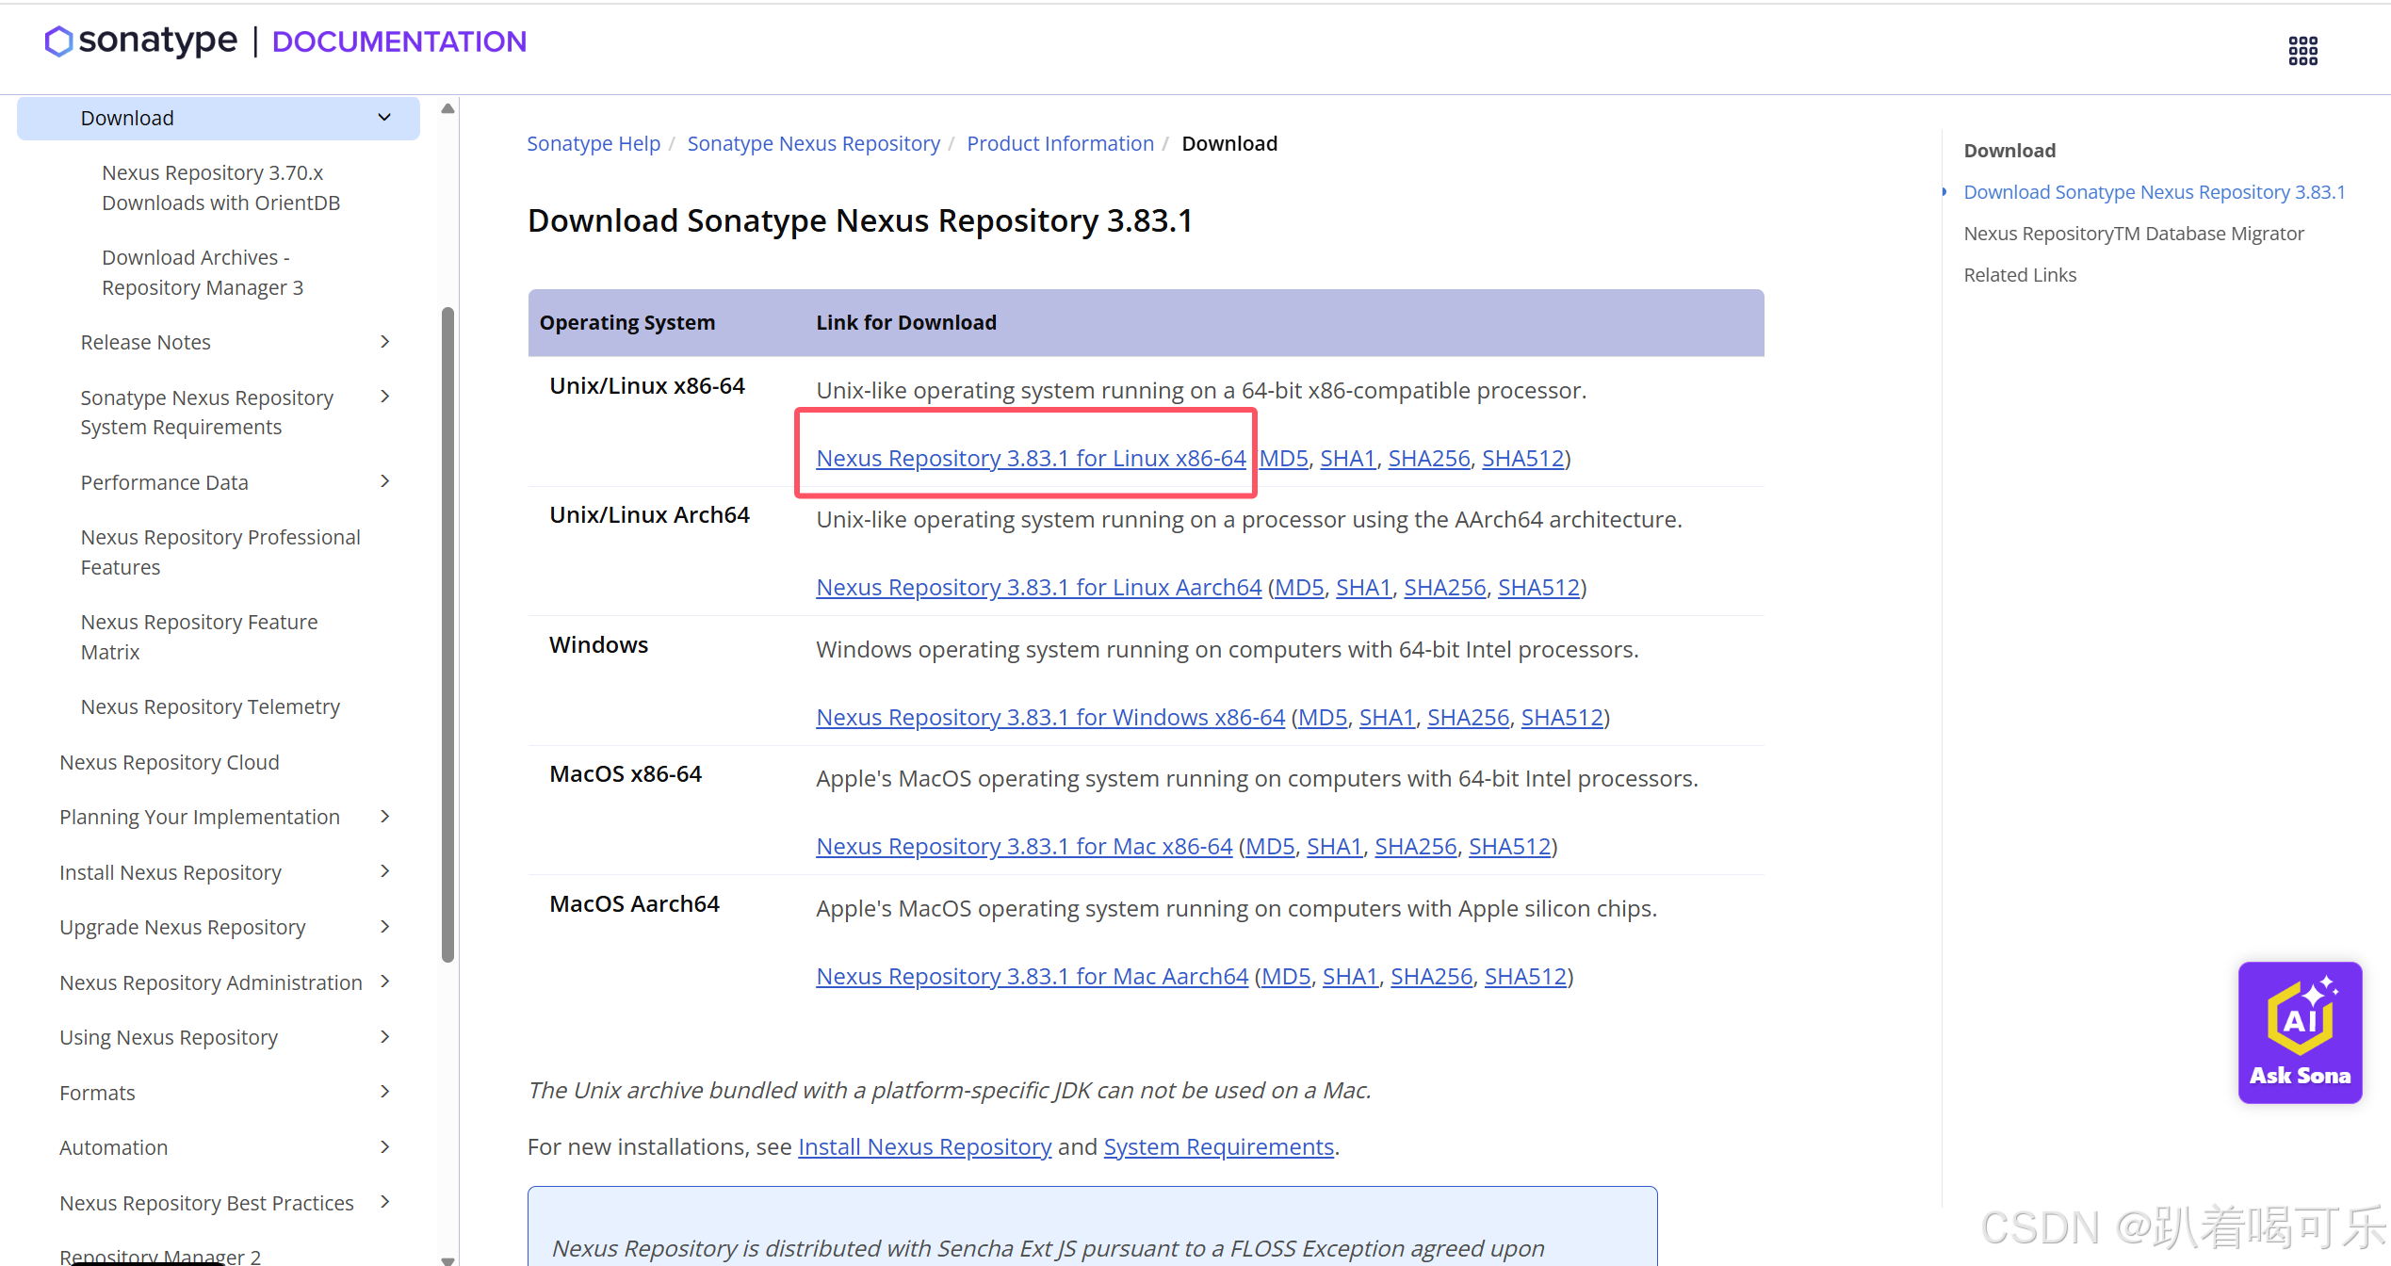Screen dimensions: 2391x1266
Task: Open SHA512 checksum for Mac x86-64
Action: pyautogui.click(x=1509, y=846)
